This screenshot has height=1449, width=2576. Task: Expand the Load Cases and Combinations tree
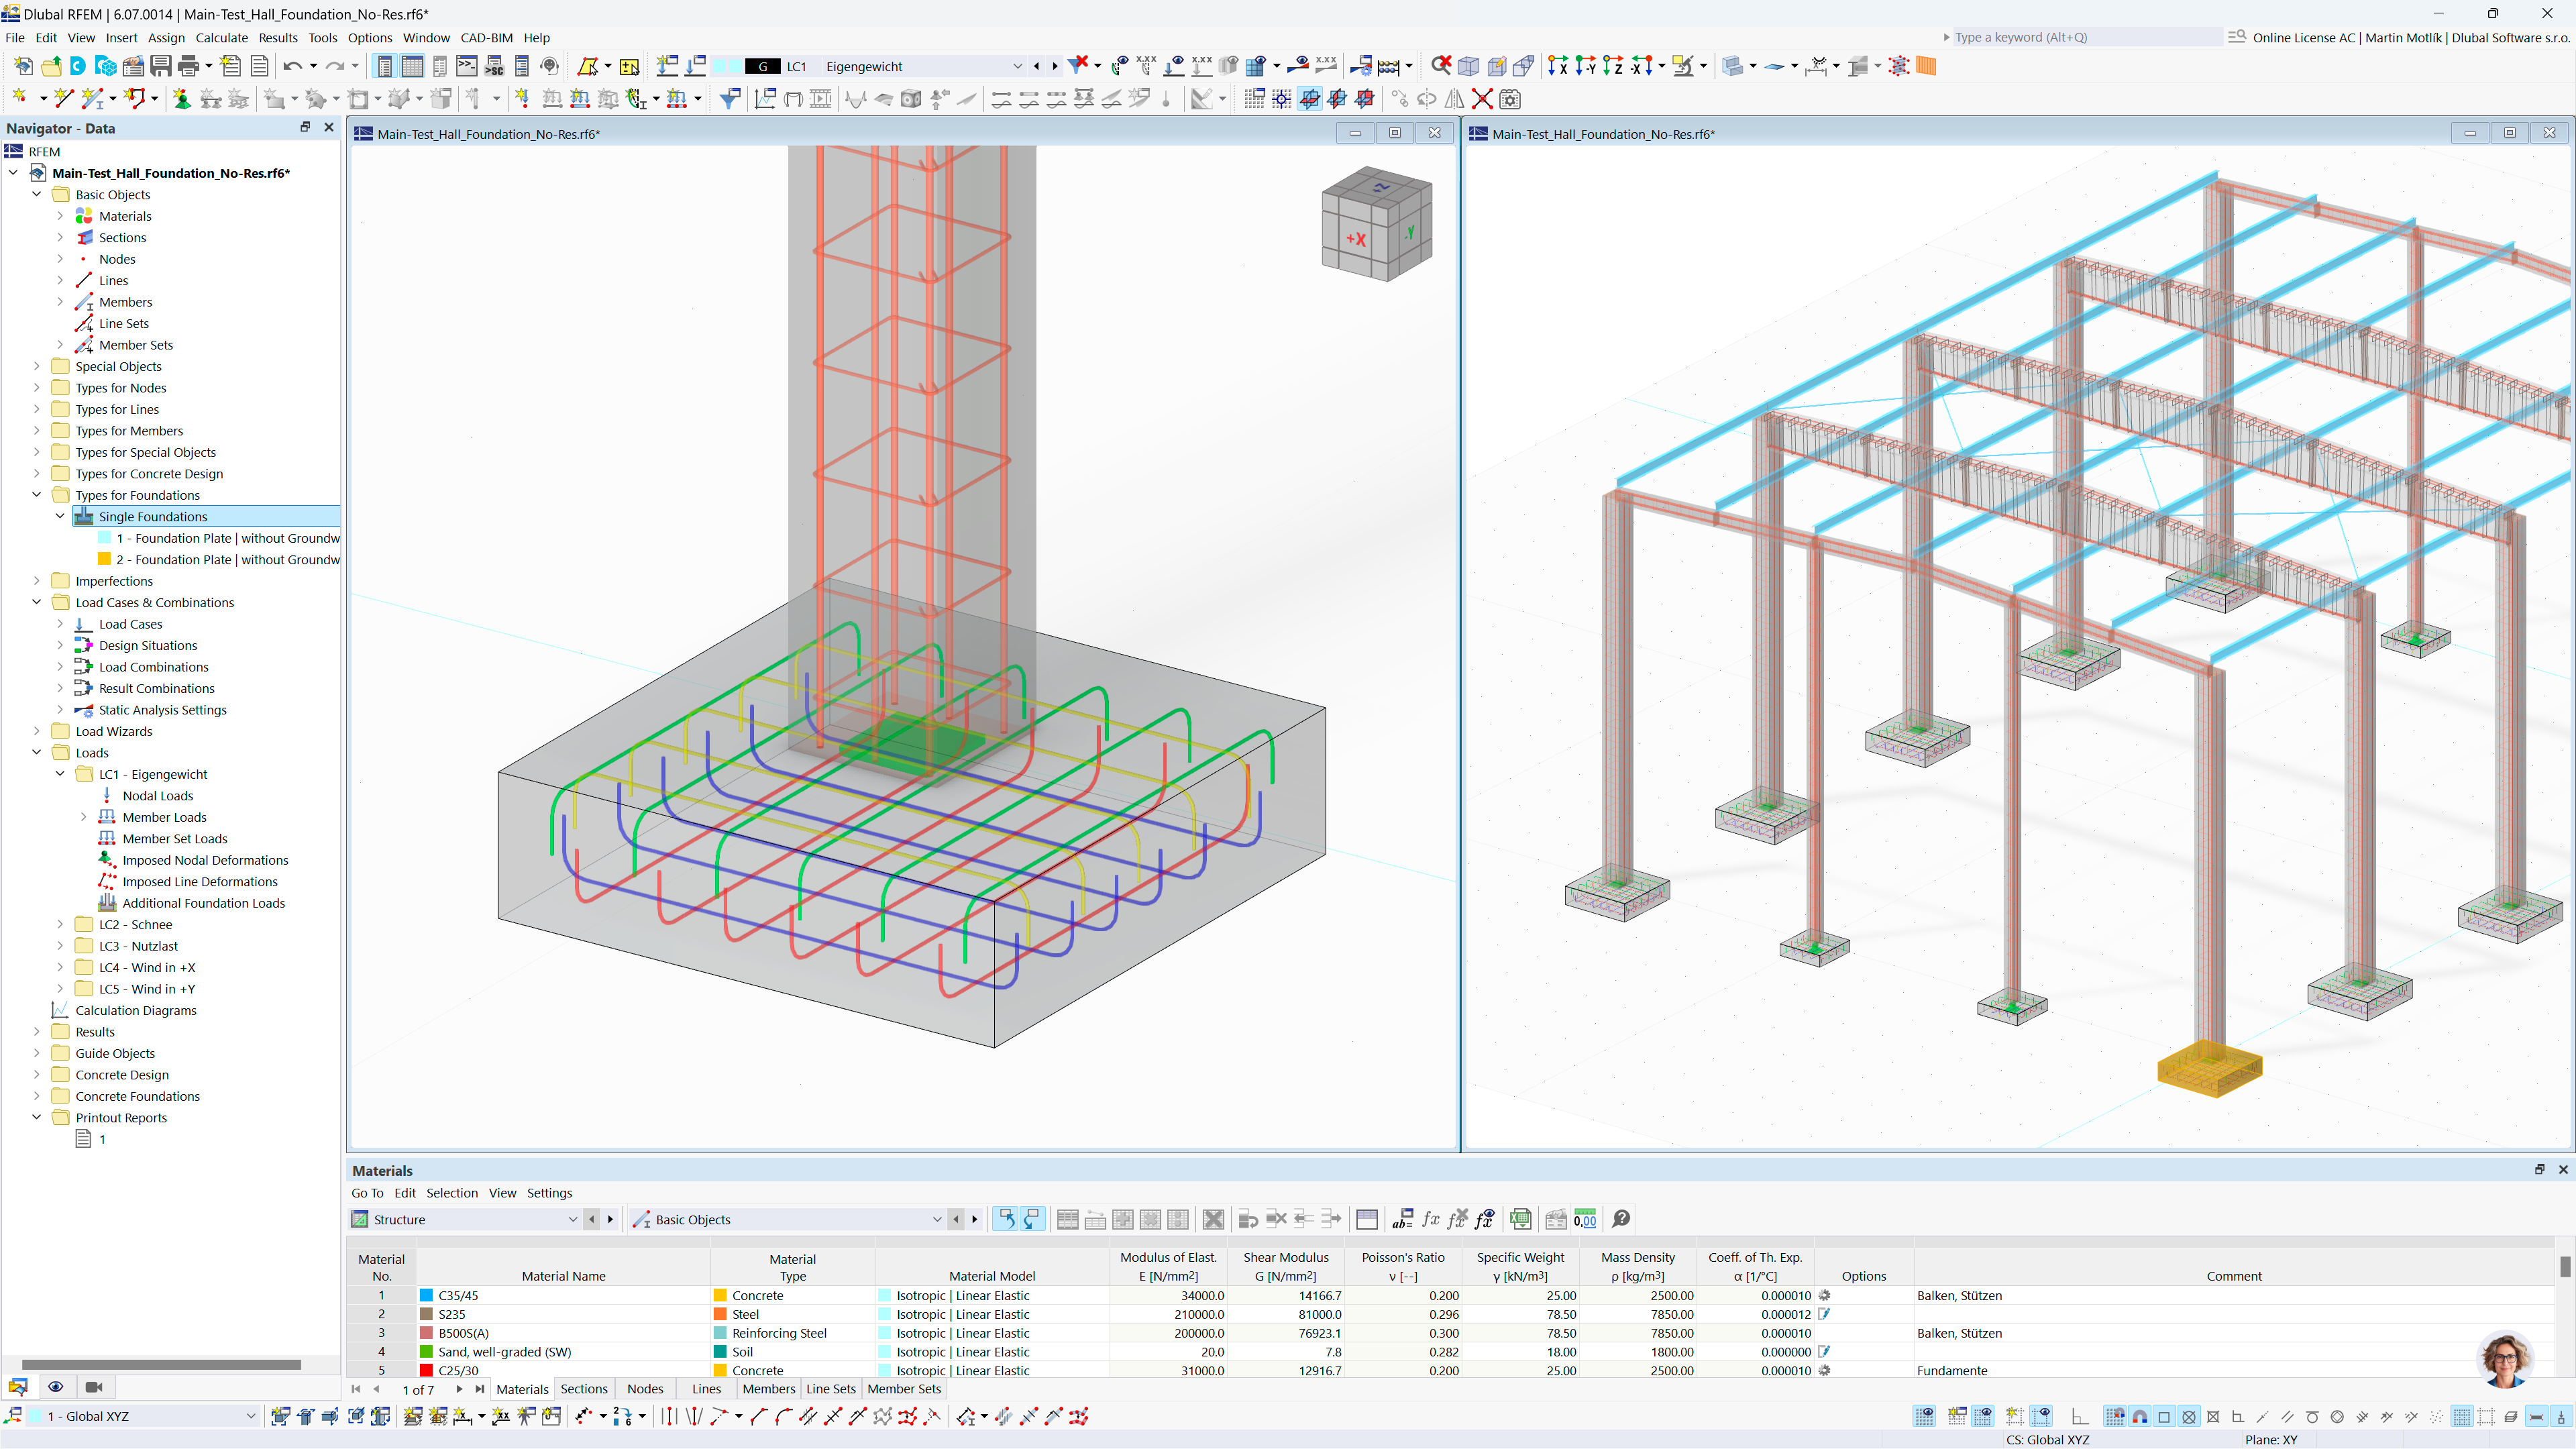coord(36,602)
